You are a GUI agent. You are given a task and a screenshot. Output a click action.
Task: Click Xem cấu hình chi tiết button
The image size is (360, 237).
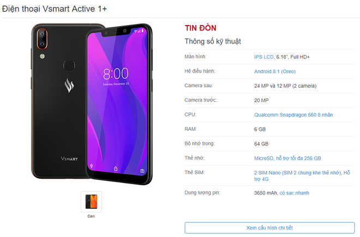(x=269, y=228)
